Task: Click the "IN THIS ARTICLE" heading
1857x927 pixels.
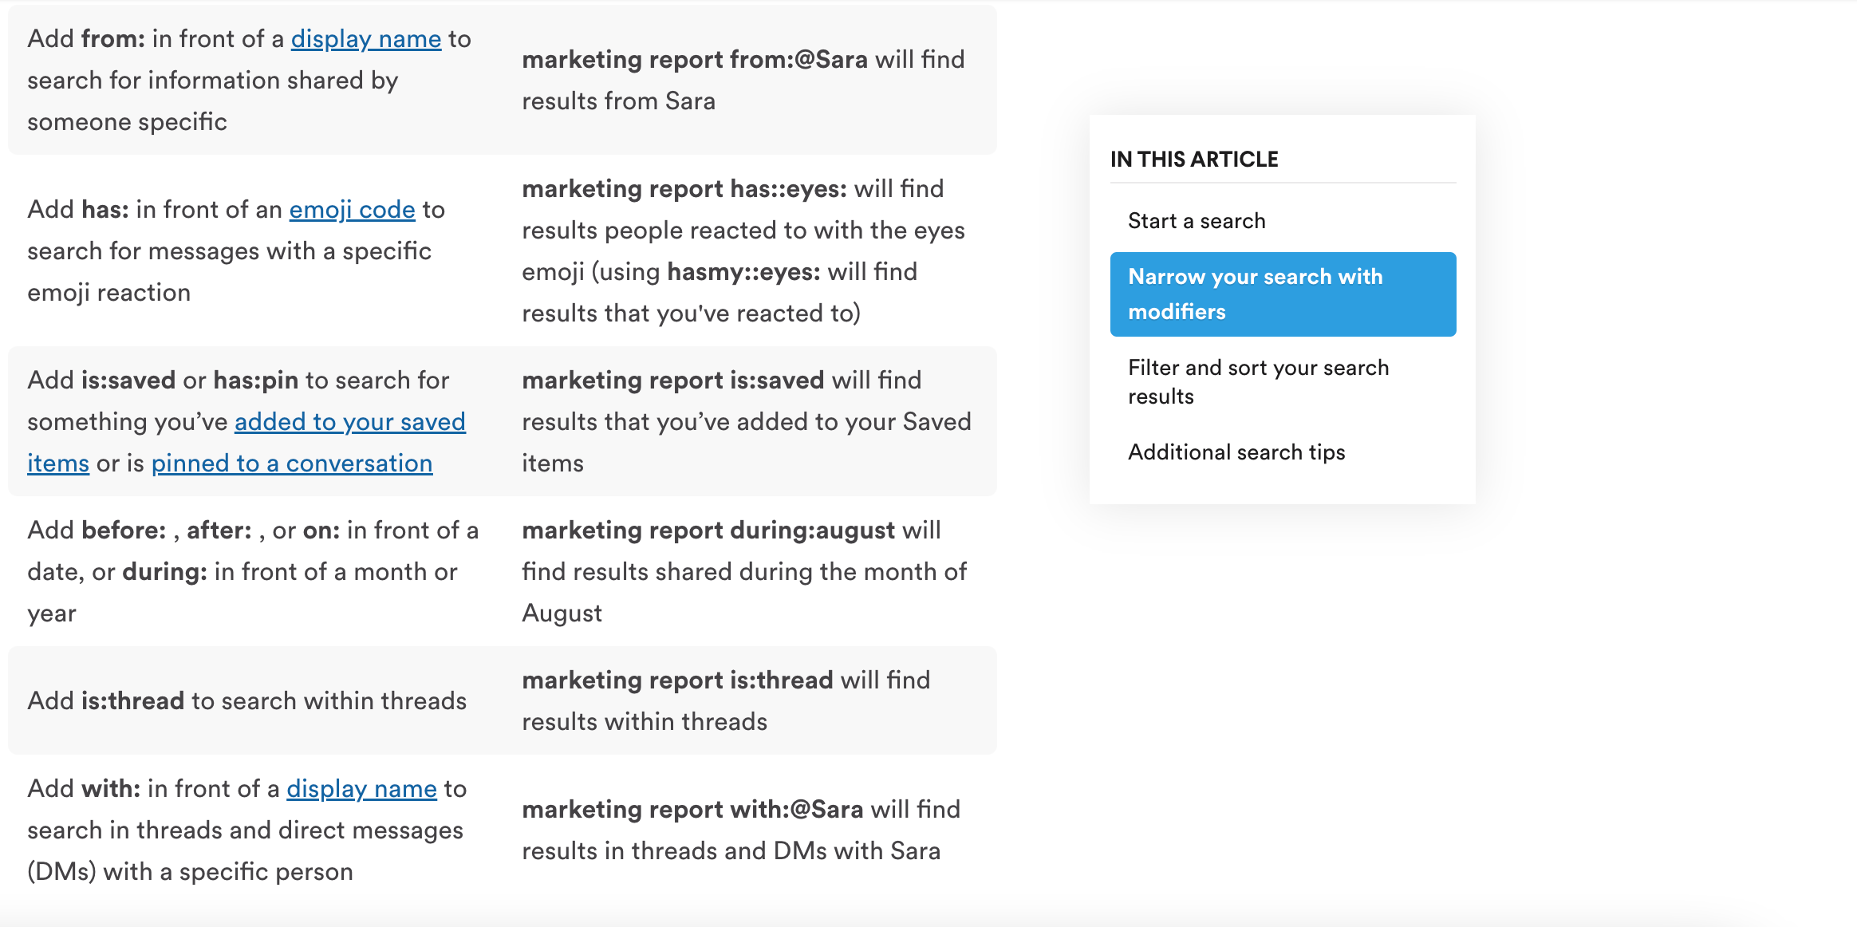Action: (1193, 159)
